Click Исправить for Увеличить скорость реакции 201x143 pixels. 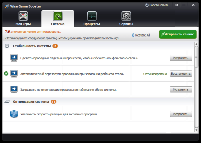pyautogui.click(x=181, y=114)
